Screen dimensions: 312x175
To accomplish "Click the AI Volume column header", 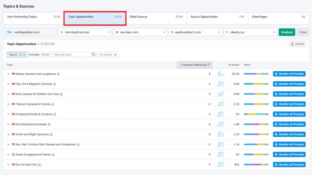I will click(x=234, y=65).
